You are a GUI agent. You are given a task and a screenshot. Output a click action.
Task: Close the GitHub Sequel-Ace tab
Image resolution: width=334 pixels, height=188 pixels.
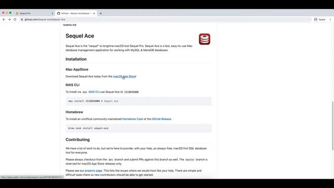[94, 13]
